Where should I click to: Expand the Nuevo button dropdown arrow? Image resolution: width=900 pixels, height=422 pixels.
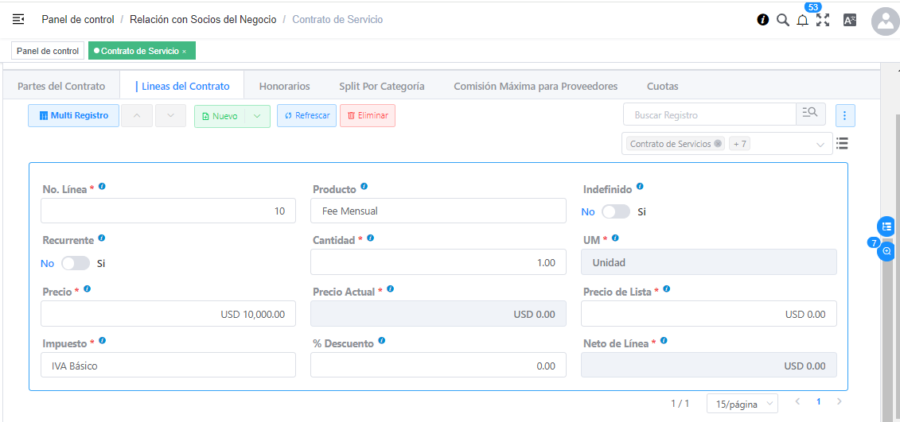click(x=257, y=116)
